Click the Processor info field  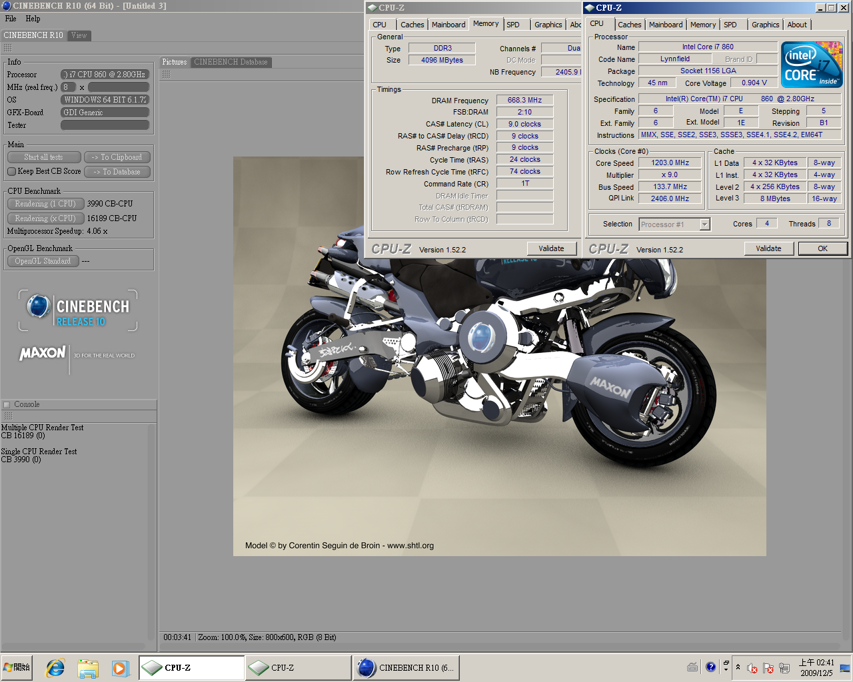pos(105,75)
